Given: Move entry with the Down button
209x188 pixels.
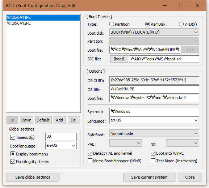Looking at the screenshot, I should click(x=26, y=120).
